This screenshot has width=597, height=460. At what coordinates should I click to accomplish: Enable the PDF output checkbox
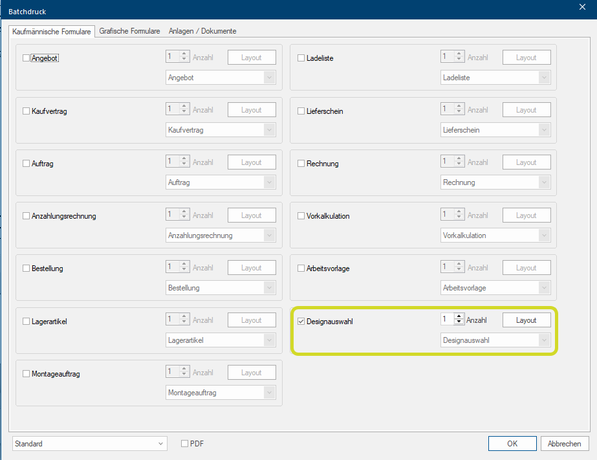pyautogui.click(x=185, y=444)
